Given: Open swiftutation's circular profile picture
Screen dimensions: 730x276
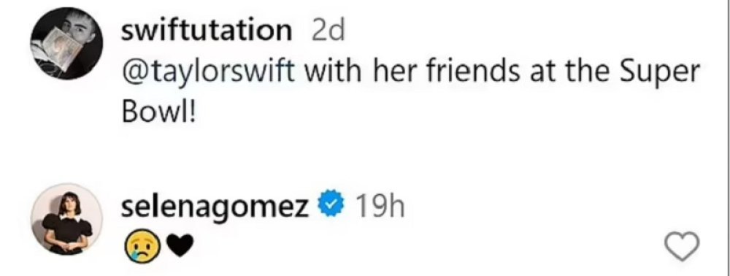Looking at the screenshot, I should pos(66,43).
